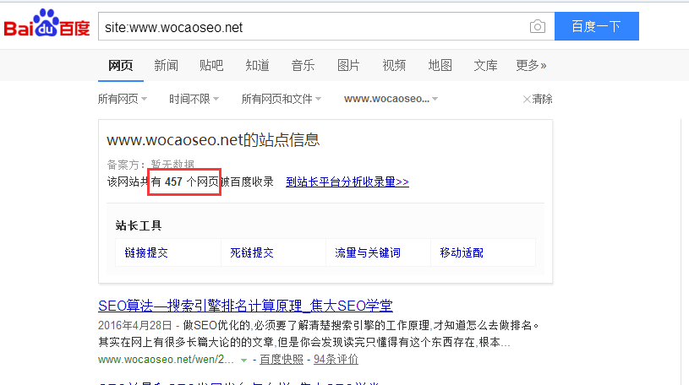Expand arrow beside www.wocaoseo.net/wen result URL

243,361
